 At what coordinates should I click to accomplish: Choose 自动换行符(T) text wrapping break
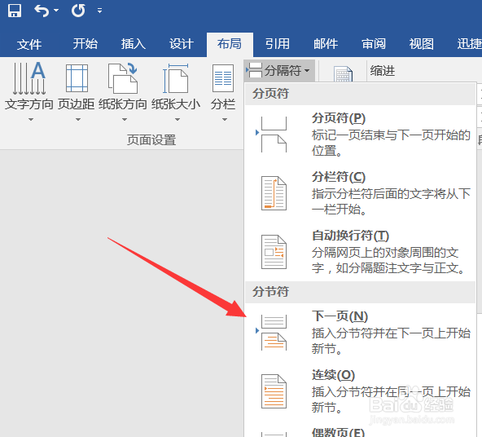pos(360,252)
